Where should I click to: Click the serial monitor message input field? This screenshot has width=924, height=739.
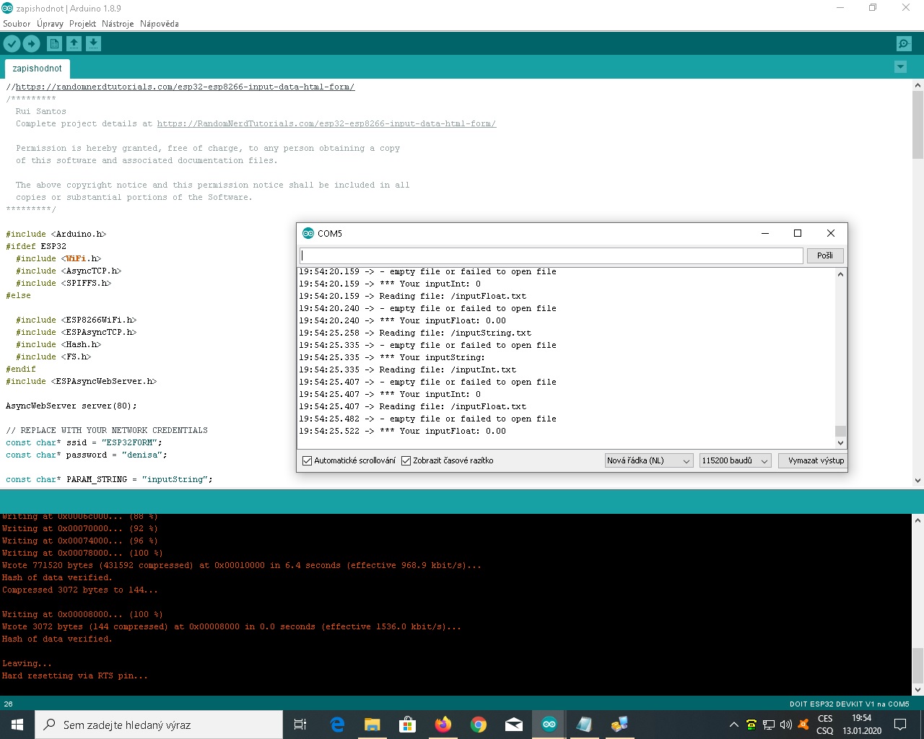click(551, 255)
